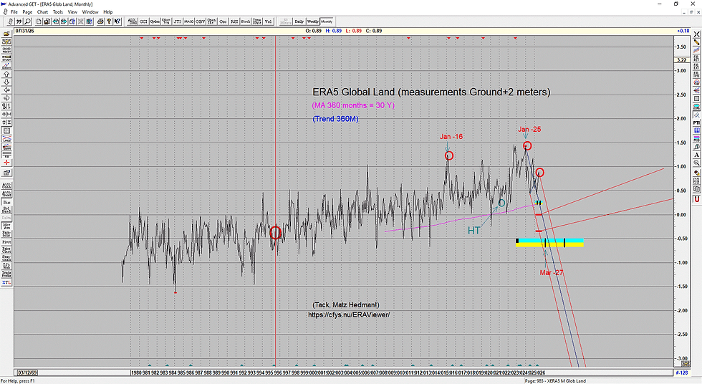This screenshot has width=702, height=384.
Task: Click the HT label on chart
Action: click(473, 231)
